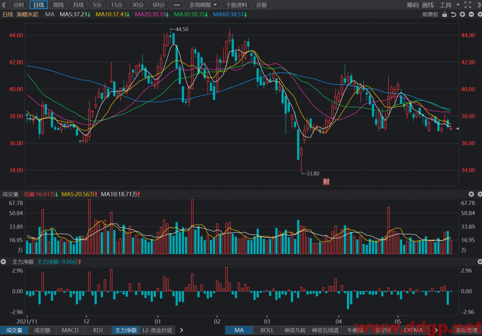The height and width of the screenshot is (336, 482).
Task: Close the 成交量 volume panel
Action: click(x=471, y=194)
